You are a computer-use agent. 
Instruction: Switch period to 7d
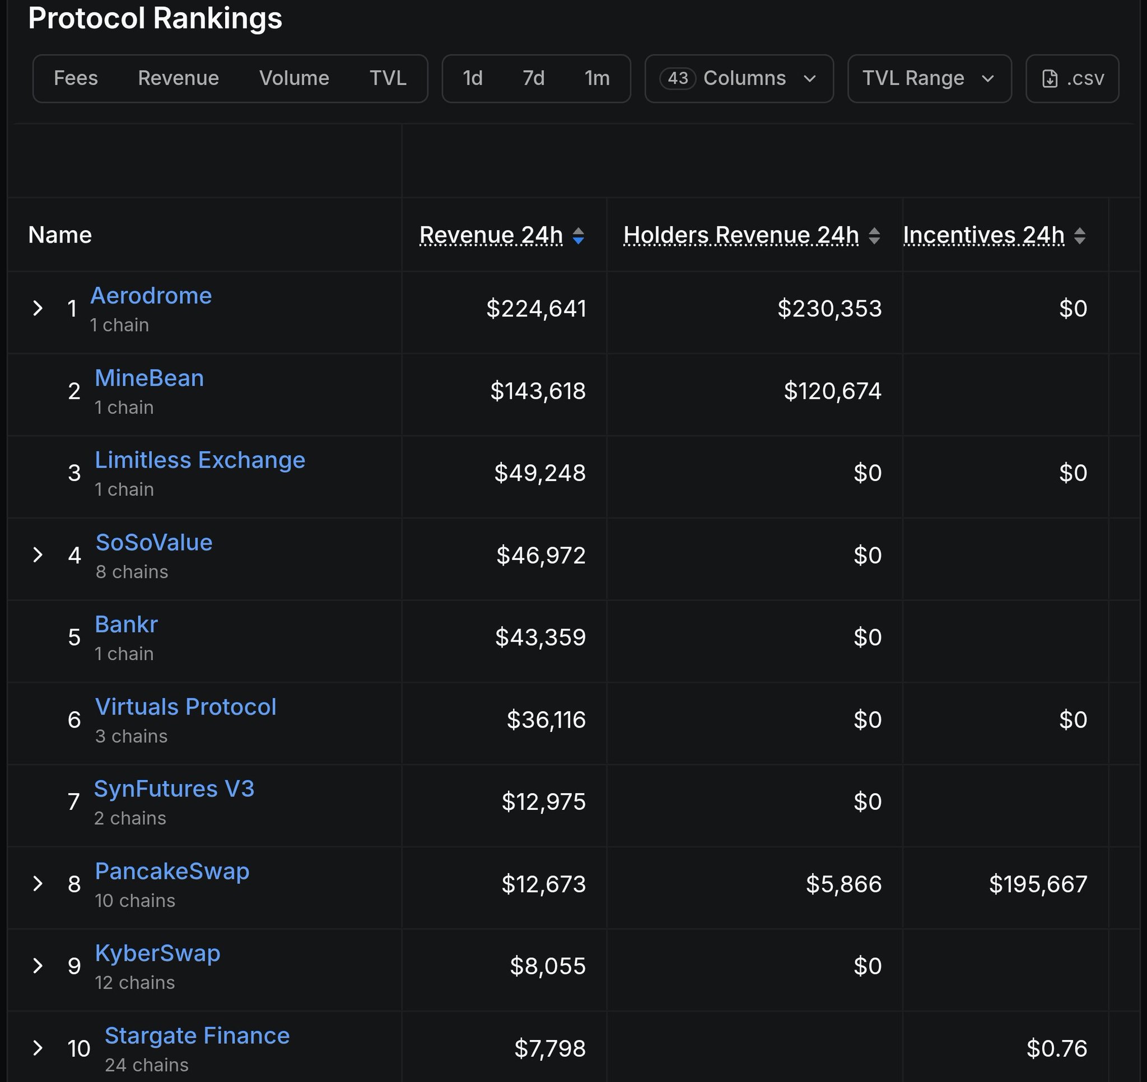pos(533,78)
